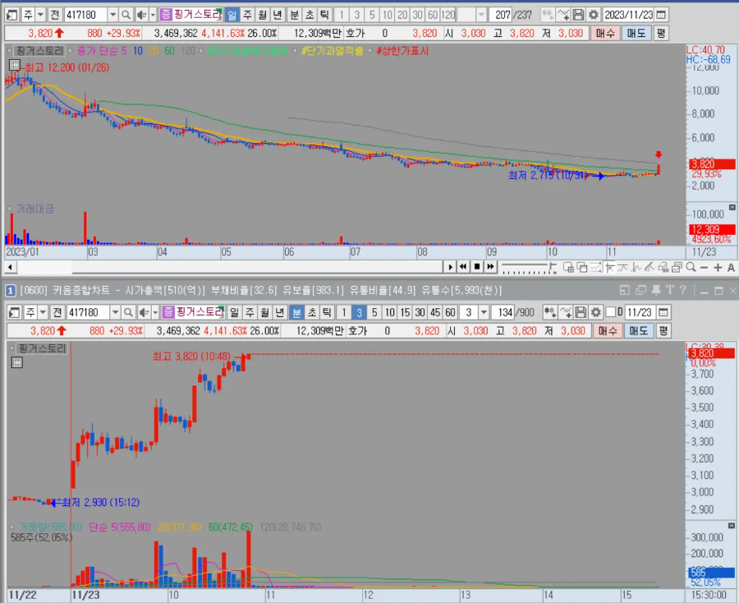Click the 전 button in top toolbar
Image resolution: width=739 pixels, height=603 pixels.
coord(55,15)
